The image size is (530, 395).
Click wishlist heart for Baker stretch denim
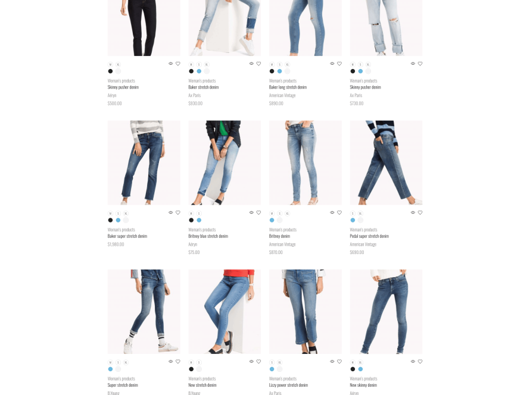click(258, 64)
